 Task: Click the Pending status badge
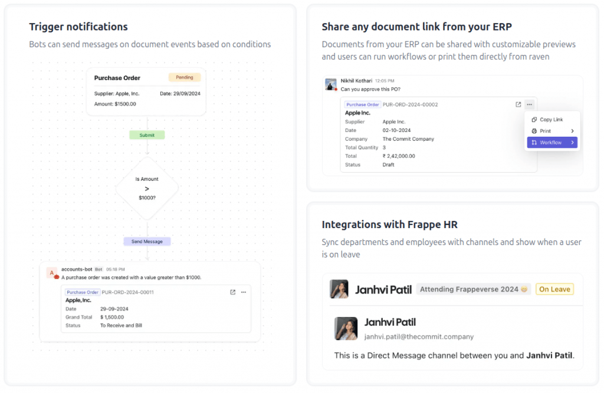pos(185,77)
